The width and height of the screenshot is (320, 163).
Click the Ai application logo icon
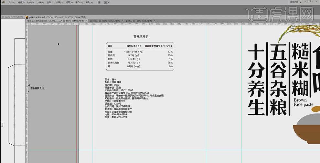click(x=4, y=2)
